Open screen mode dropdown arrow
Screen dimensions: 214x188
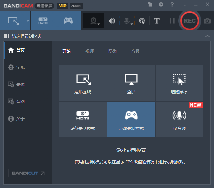coord(28,21)
